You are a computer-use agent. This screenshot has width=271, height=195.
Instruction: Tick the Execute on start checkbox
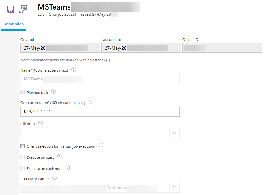(x=22, y=157)
